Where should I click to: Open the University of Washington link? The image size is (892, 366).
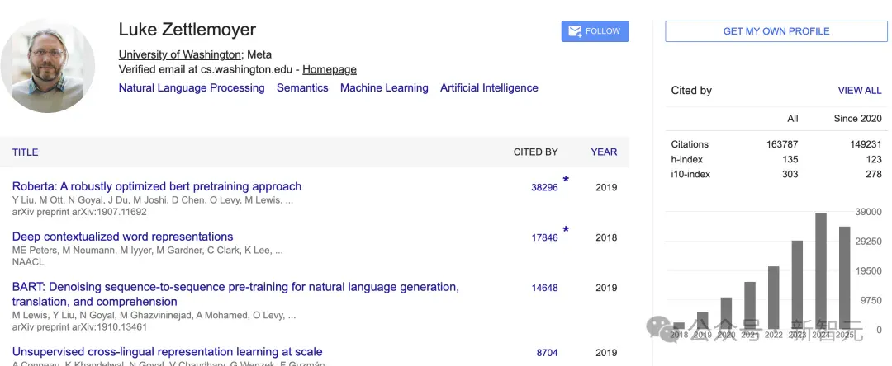[x=180, y=55]
